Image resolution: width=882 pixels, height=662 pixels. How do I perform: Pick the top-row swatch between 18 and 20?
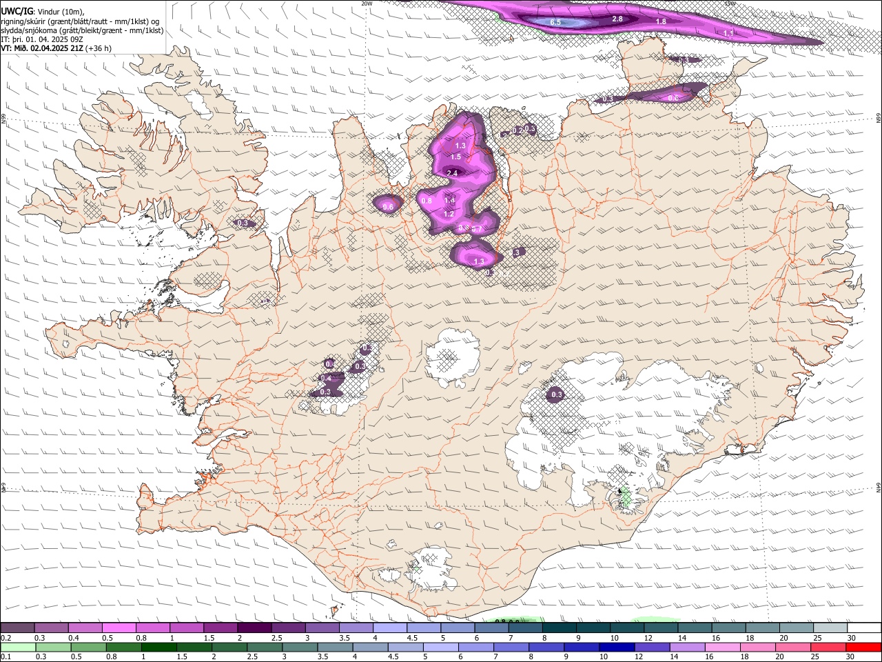tap(762, 628)
